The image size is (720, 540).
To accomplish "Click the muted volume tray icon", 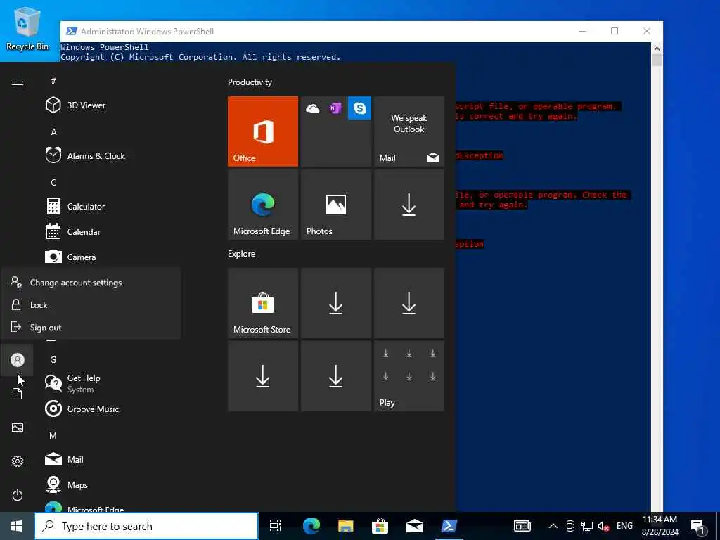I will click(x=603, y=526).
